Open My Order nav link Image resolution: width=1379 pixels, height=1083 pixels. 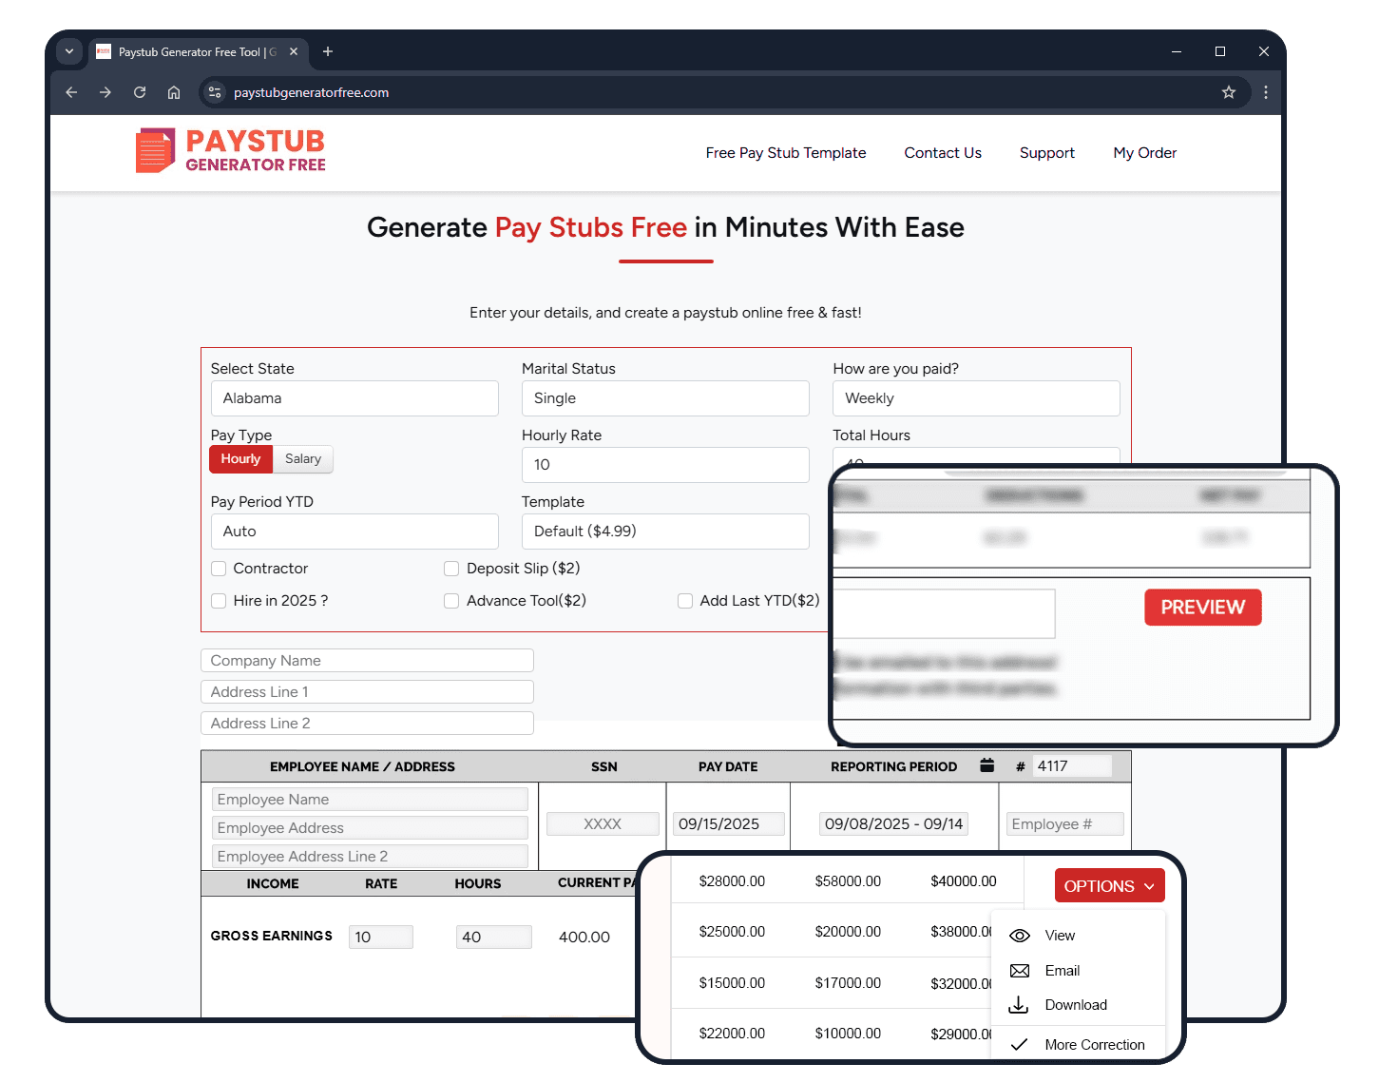coord(1145,153)
